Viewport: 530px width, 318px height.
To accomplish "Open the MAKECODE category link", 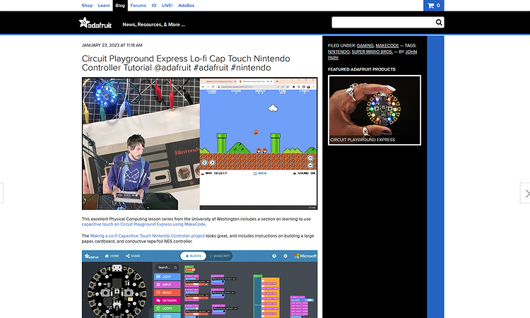I will 387,46.
